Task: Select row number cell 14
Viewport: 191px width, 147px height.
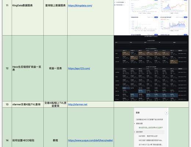Action: pyautogui.click(x=7, y=128)
